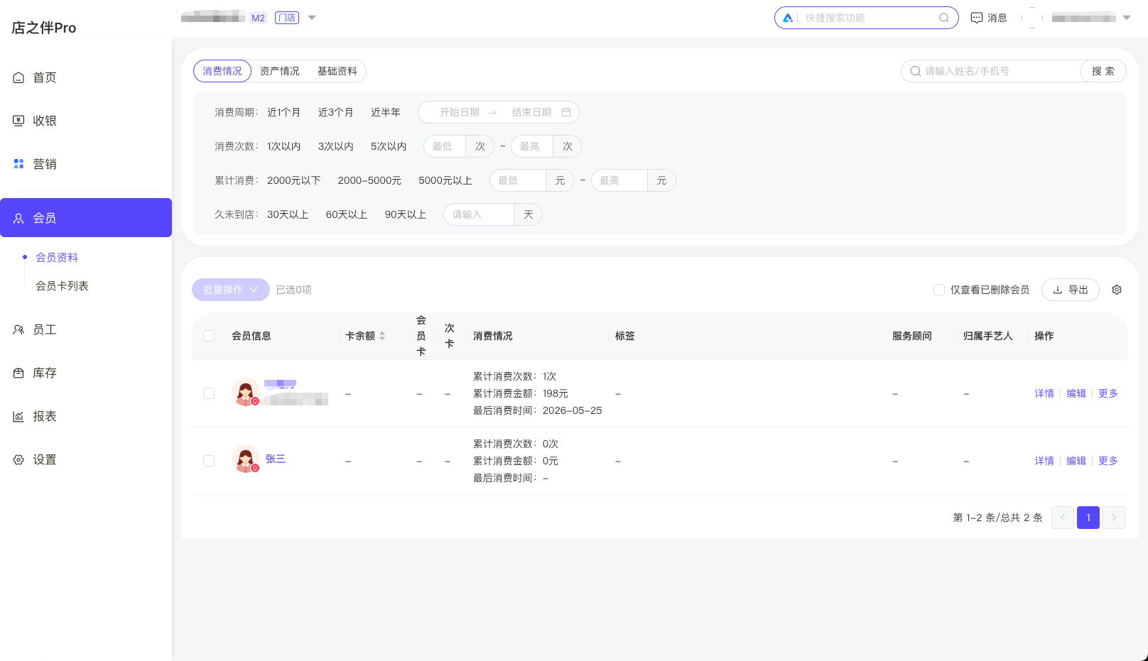Check the row checkbox for 198元 member
Viewport: 1148px width, 661px height.
pos(209,393)
